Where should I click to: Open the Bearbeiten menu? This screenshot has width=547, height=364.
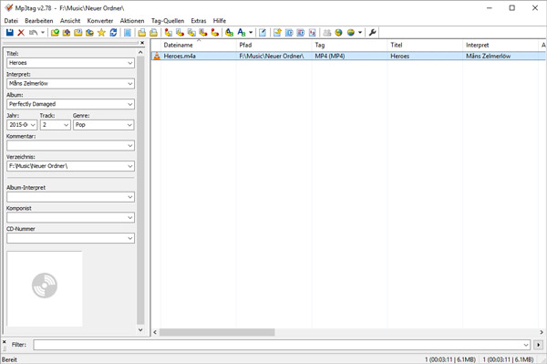(x=39, y=21)
